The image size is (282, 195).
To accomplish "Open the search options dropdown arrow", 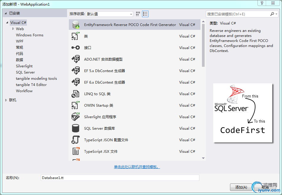I will [276, 14].
